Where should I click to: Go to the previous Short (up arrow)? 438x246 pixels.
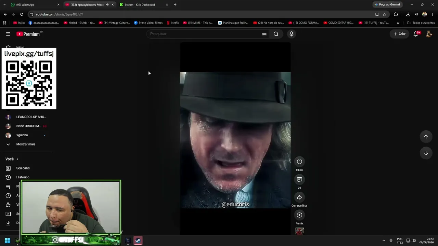(x=426, y=137)
